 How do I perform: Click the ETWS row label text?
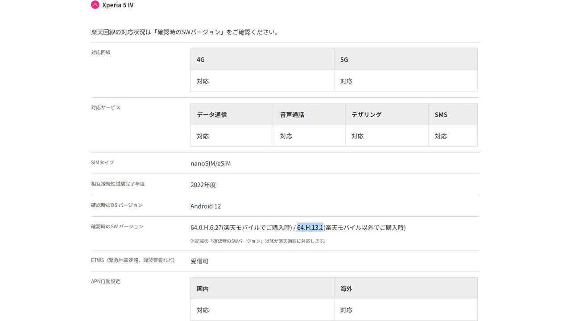(x=132, y=260)
